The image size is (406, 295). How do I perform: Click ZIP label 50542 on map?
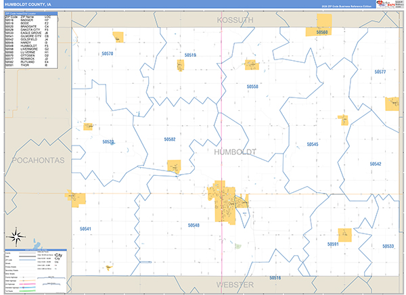click(x=376, y=164)
